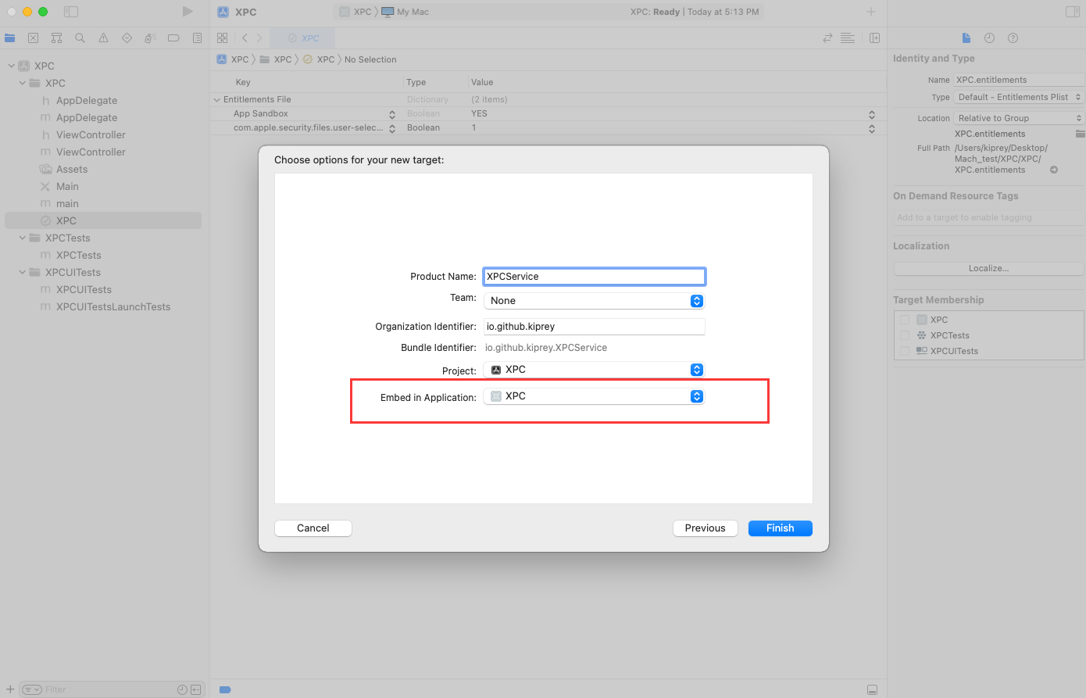Enable XPC target membership checkbox
Viewport: 1086px width, 698px height.
tap(905, 320)
